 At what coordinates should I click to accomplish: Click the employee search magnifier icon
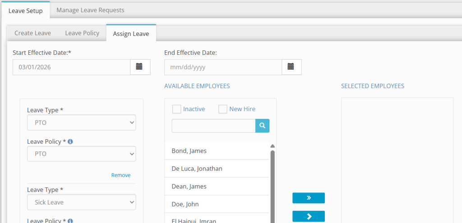[262, 126]
